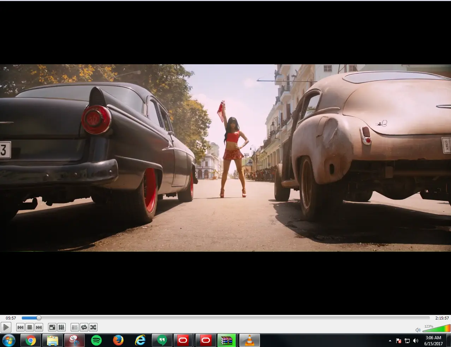Open the Windows Start menu
Image resolution: width=451 pixels, height=347 pixels.
(8, 340)
